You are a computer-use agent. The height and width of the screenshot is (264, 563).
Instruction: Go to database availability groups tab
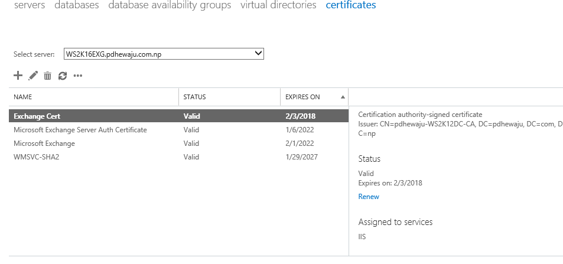170,5
